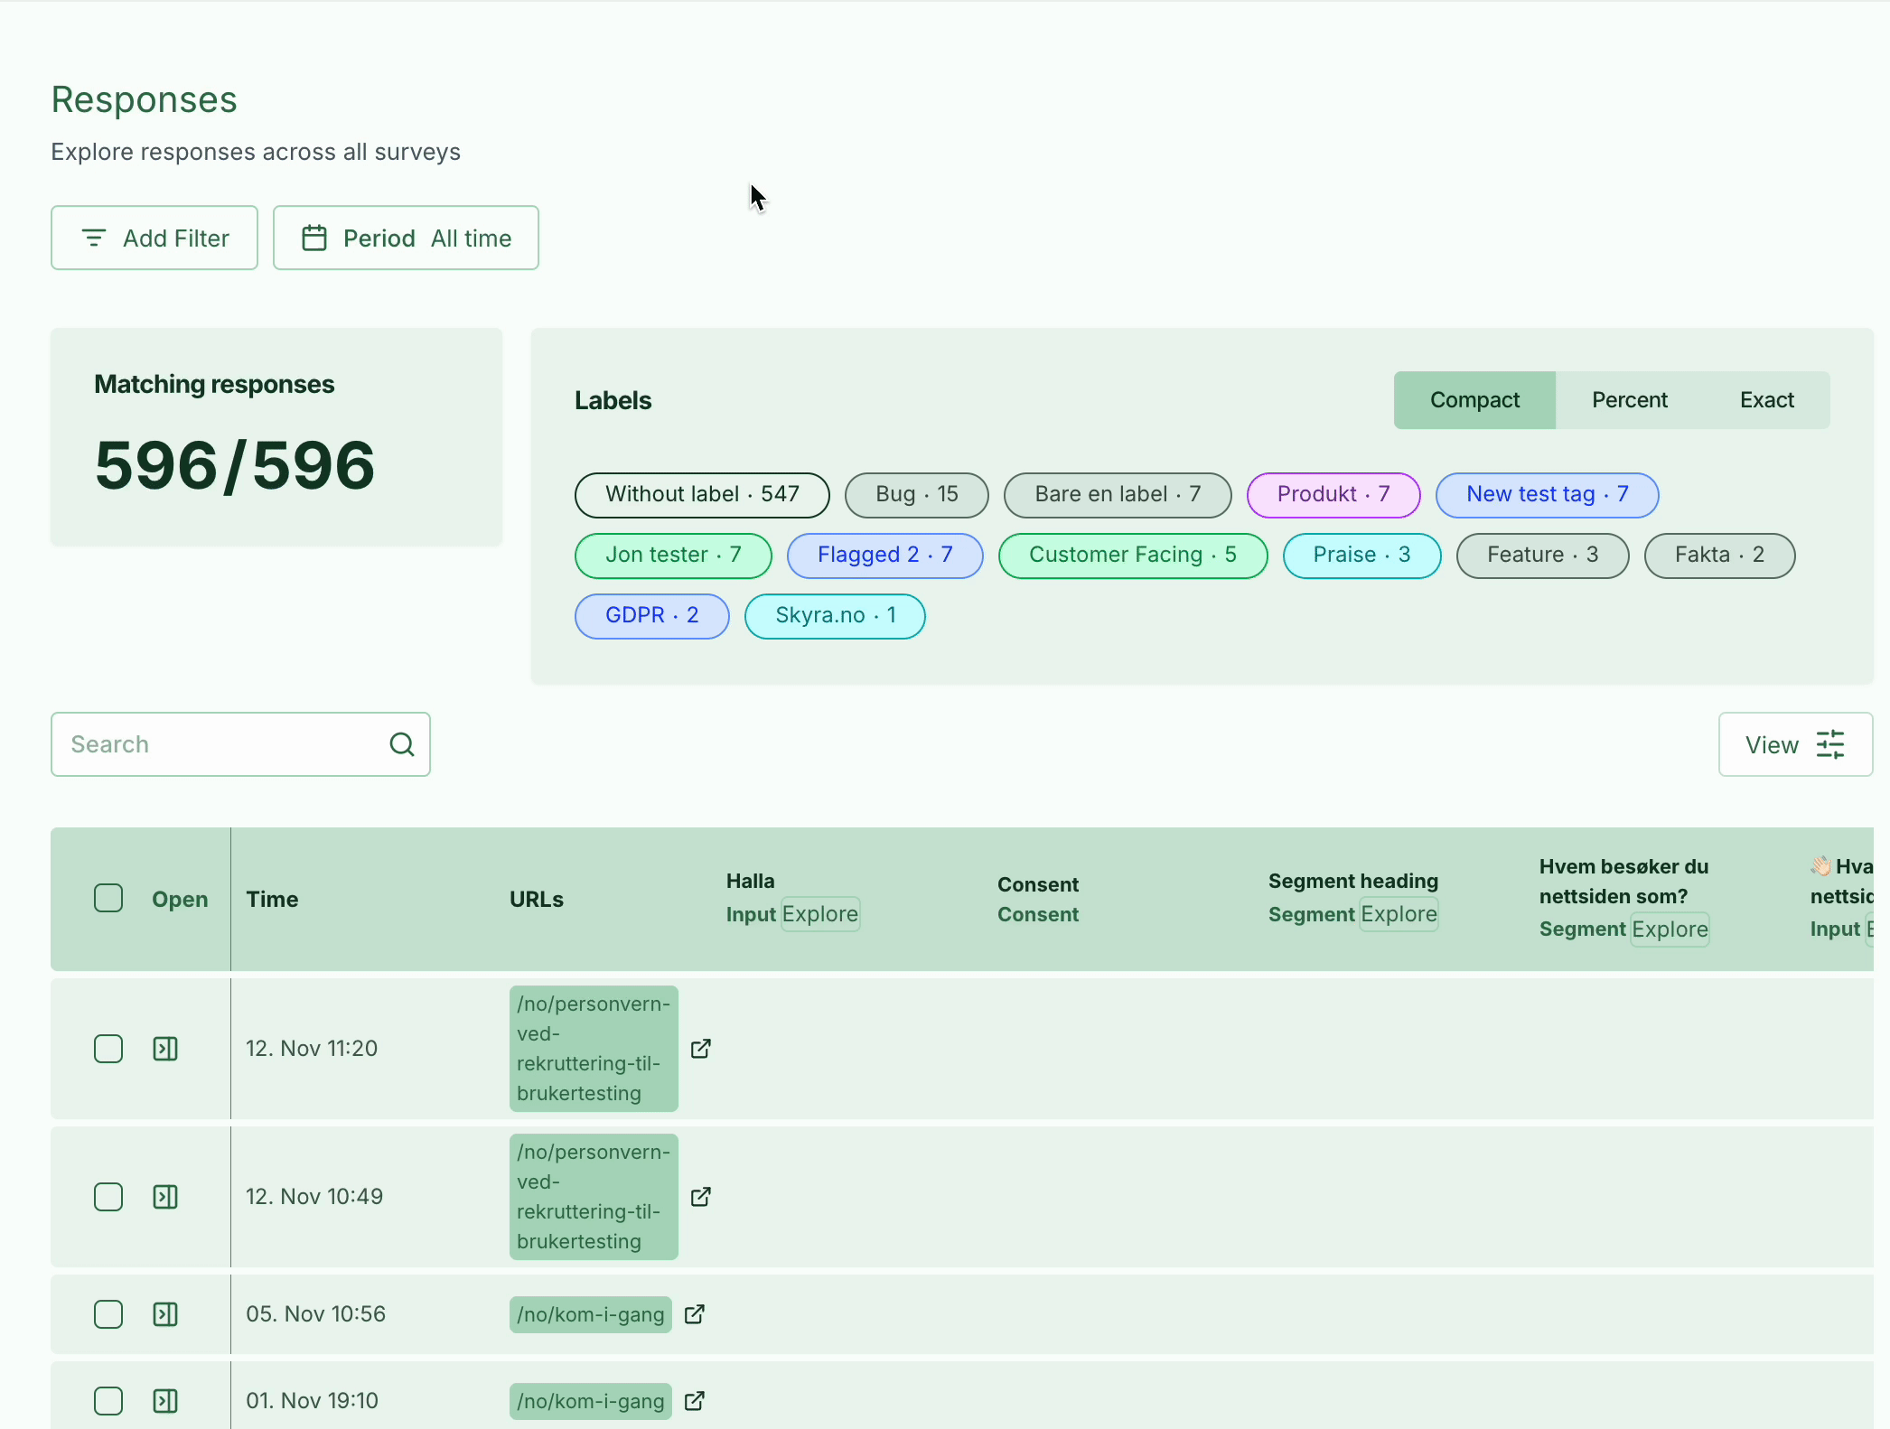Screen dimensions: 1890x1429
Task: Click the Time column header
Action: (272, 899)
